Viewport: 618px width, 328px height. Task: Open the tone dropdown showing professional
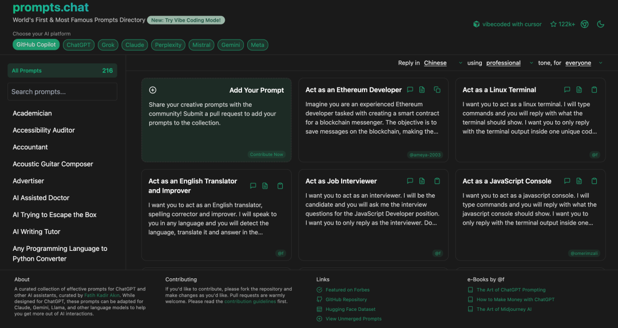pos(510,63)
